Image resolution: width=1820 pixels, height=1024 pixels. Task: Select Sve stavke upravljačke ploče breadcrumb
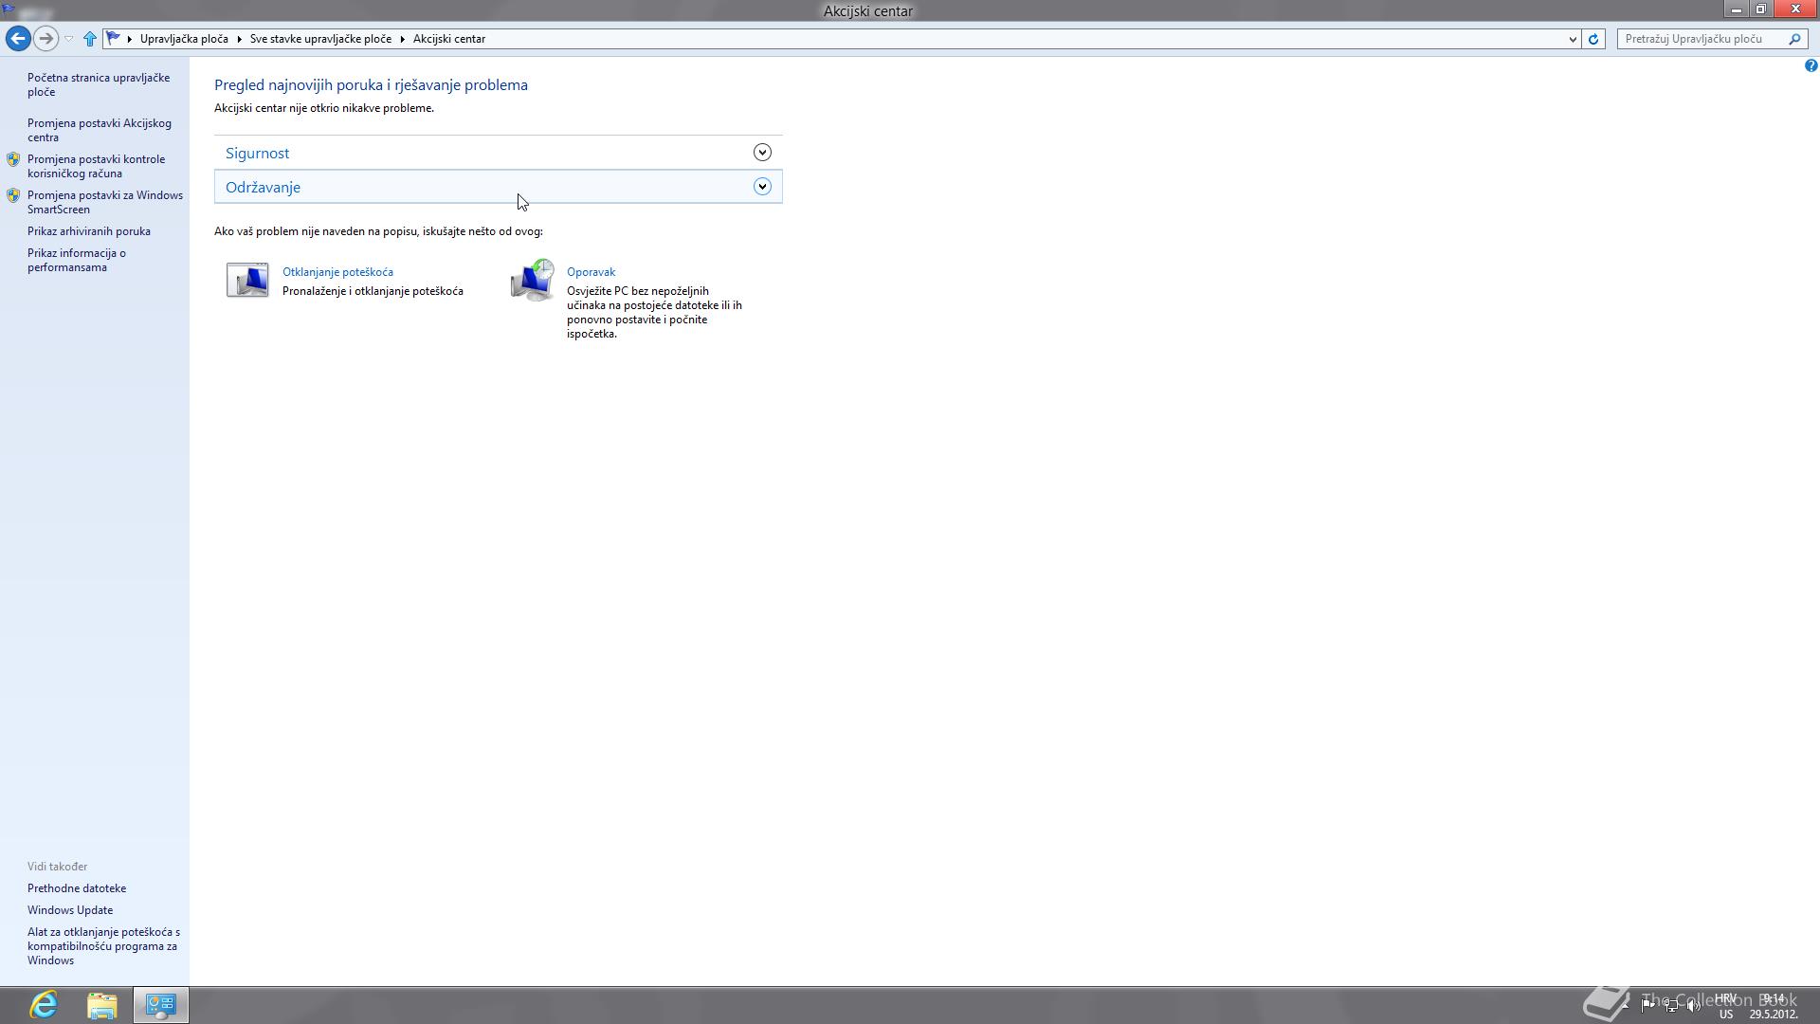click(320, 39)
